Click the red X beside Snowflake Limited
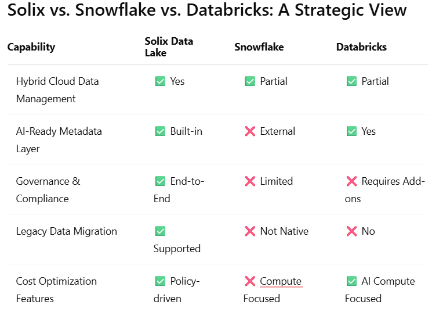Screen dimensions: 432x312 pyautogui.click(x=250, y=181)
